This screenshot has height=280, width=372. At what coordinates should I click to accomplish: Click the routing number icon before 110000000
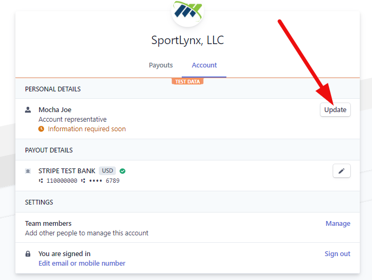41,181
